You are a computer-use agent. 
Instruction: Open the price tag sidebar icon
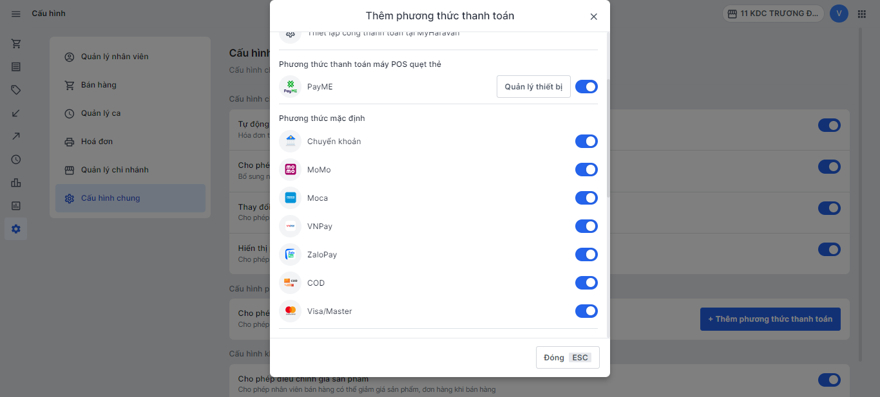tap(16, 90)
